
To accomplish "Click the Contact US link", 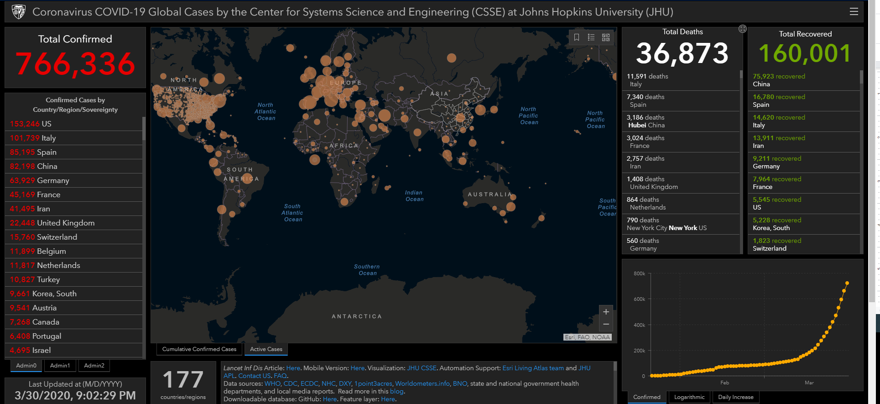I will pos(255,376).
